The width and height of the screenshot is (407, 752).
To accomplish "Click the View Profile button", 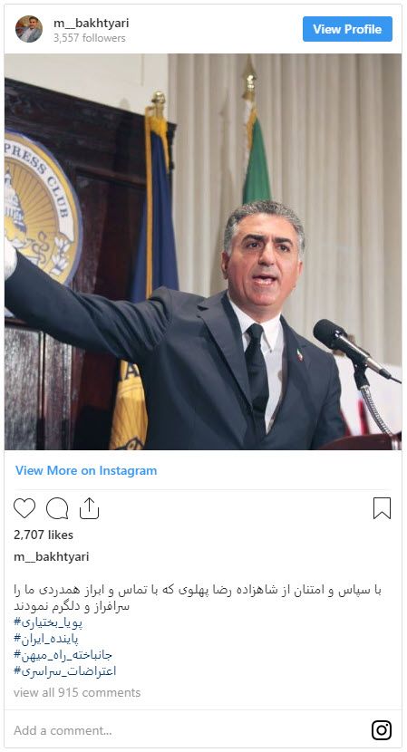I will click(347, 29).
